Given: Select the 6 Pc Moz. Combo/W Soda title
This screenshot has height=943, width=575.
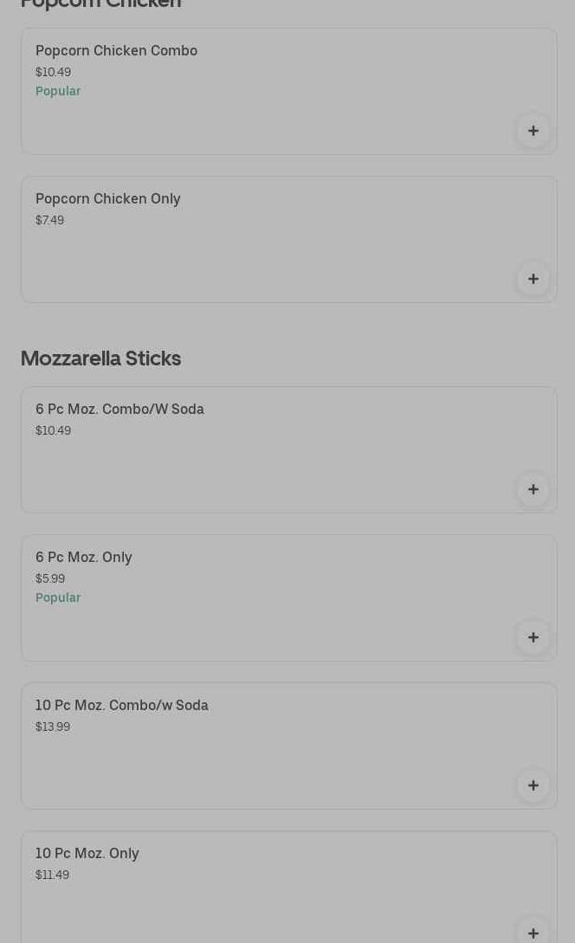Looking at the screenshot, I should [x=120, y=409].
